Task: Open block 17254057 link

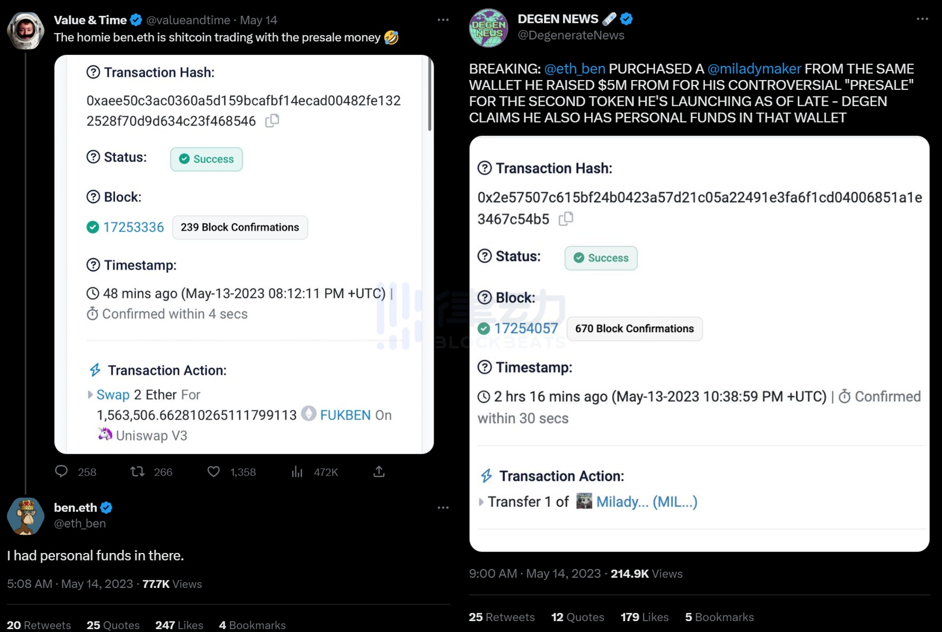Action: coord(526,329)
